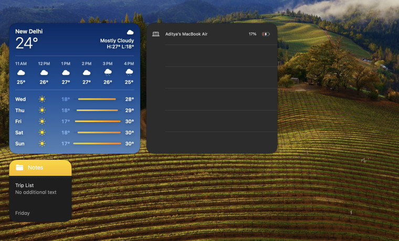The width and height of the screenshot is (399, 241).
Task: Click the laptop icon in Batteries widget
Action: point(156,34)
